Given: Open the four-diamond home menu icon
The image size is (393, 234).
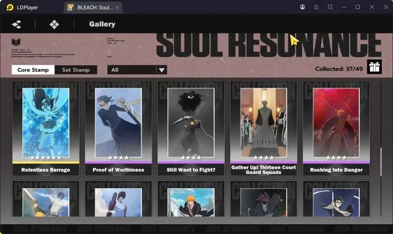Looking at the screenshot, I should pos(54,24).
